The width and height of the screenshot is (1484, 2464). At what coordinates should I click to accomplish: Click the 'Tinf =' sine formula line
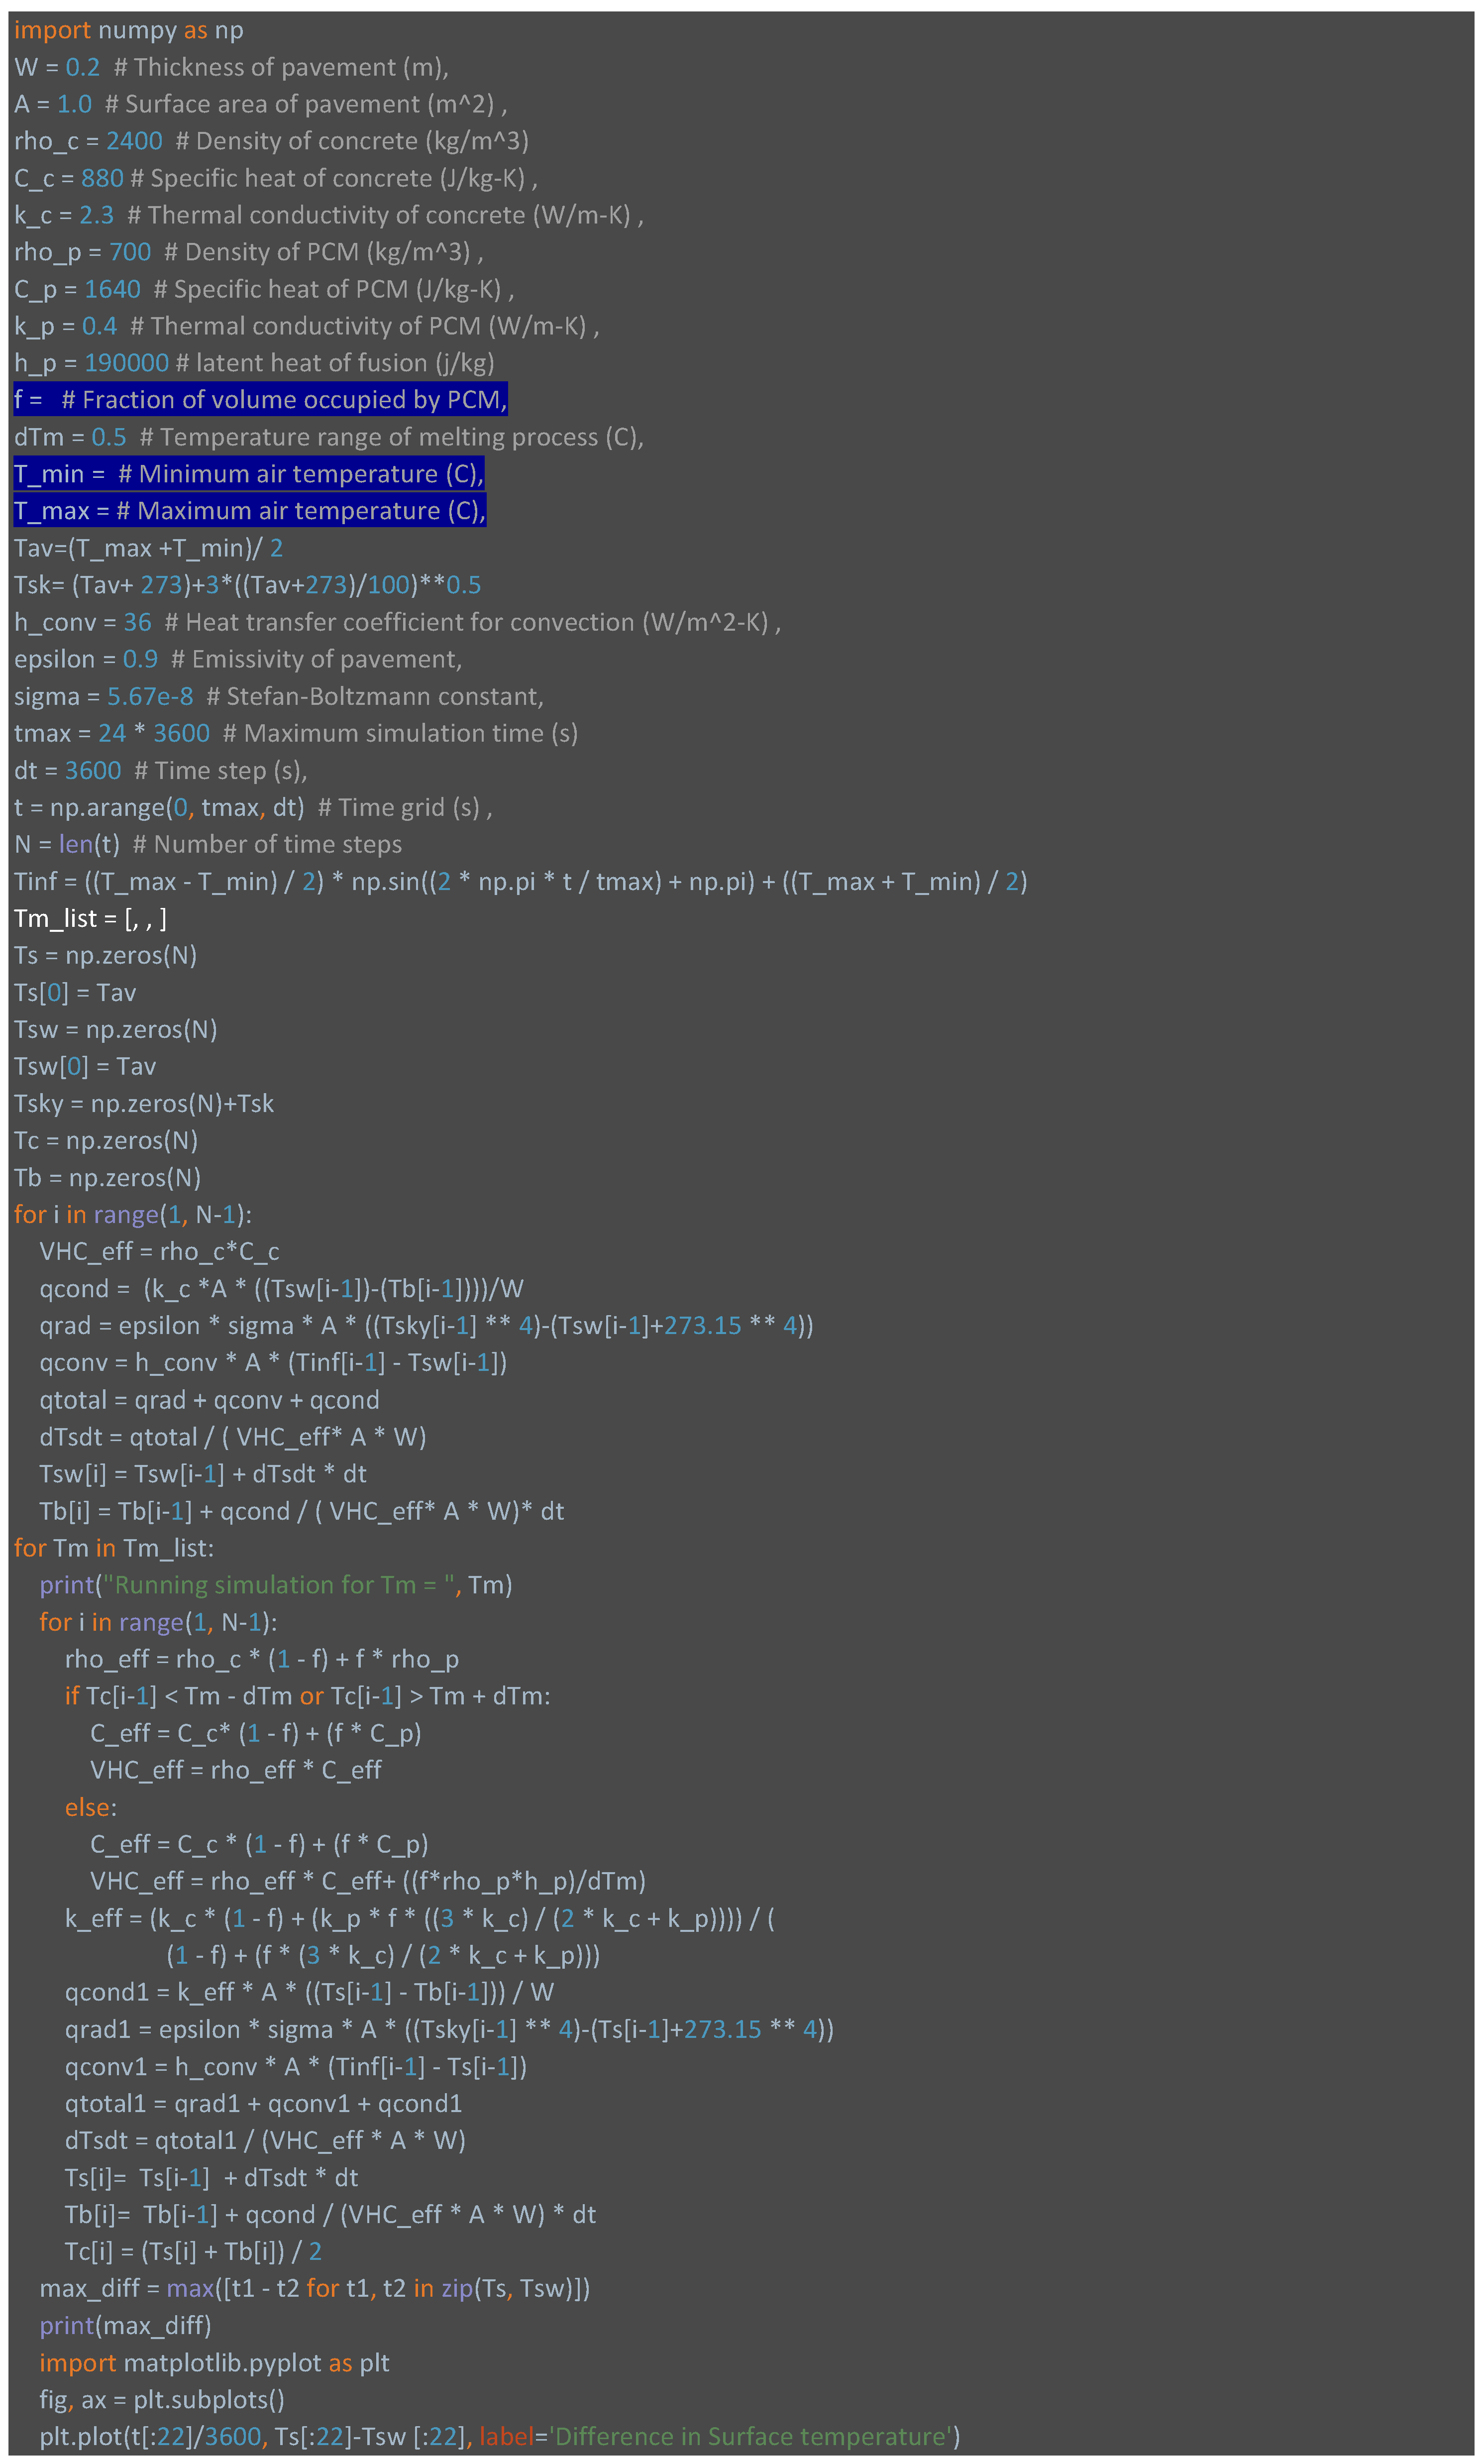point(521,881)
